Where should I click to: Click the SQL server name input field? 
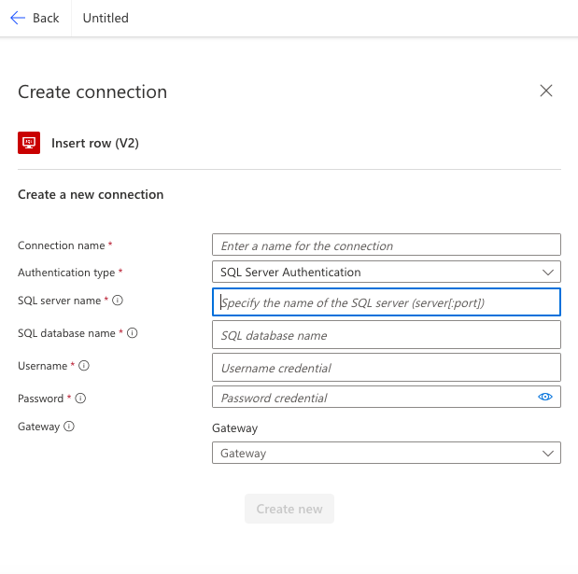387,302
